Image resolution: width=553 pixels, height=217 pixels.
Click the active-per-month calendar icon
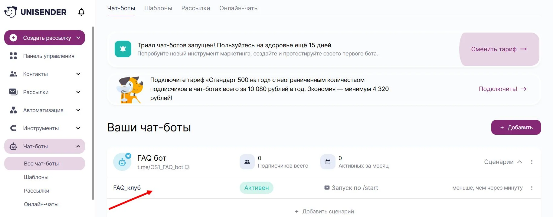328,162
